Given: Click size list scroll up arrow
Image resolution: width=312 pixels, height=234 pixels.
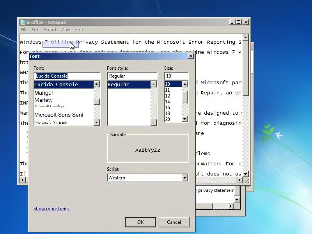Looking at the screenshot, I should (184, 84).
